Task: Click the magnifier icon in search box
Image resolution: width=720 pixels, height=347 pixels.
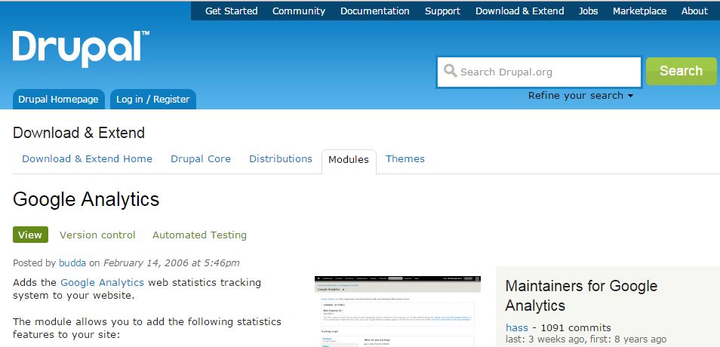Action: (x=450, y=71)
